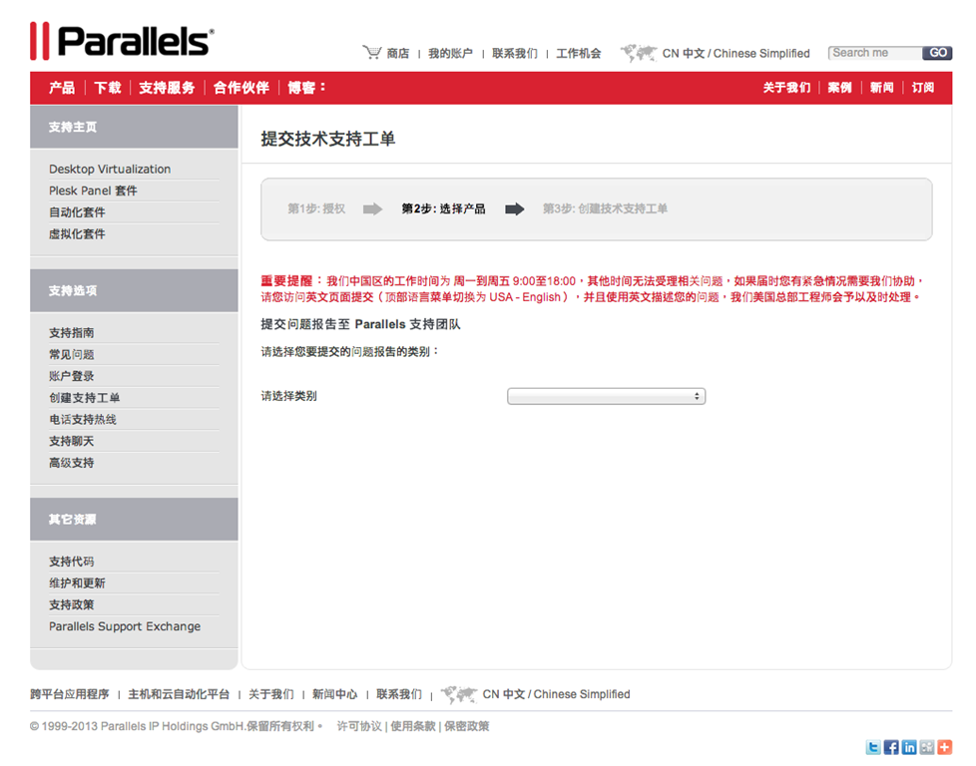Open the 我的账户 link
Image resolution: width=976 pixels, height=766 pixels.
click(x=450, y=54)
